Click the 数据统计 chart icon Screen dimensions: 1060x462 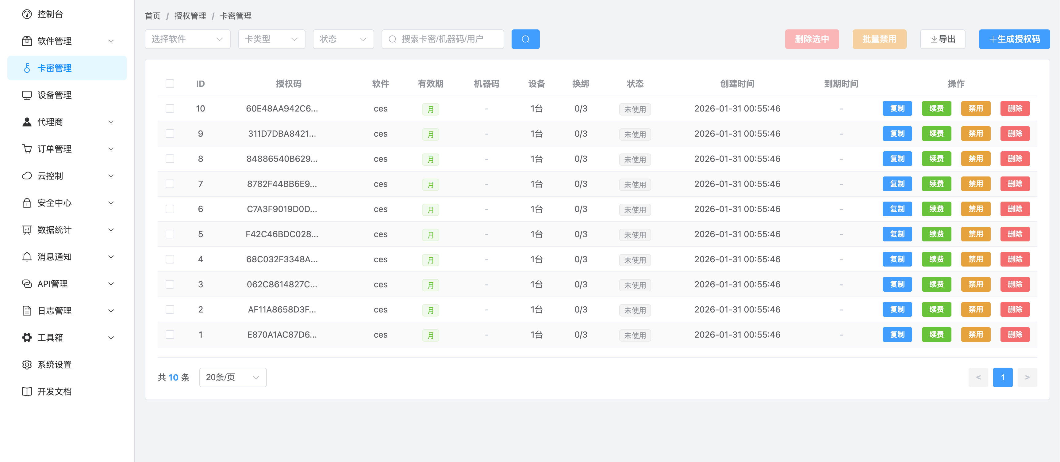pyautogui.click(x=27, y=230)
